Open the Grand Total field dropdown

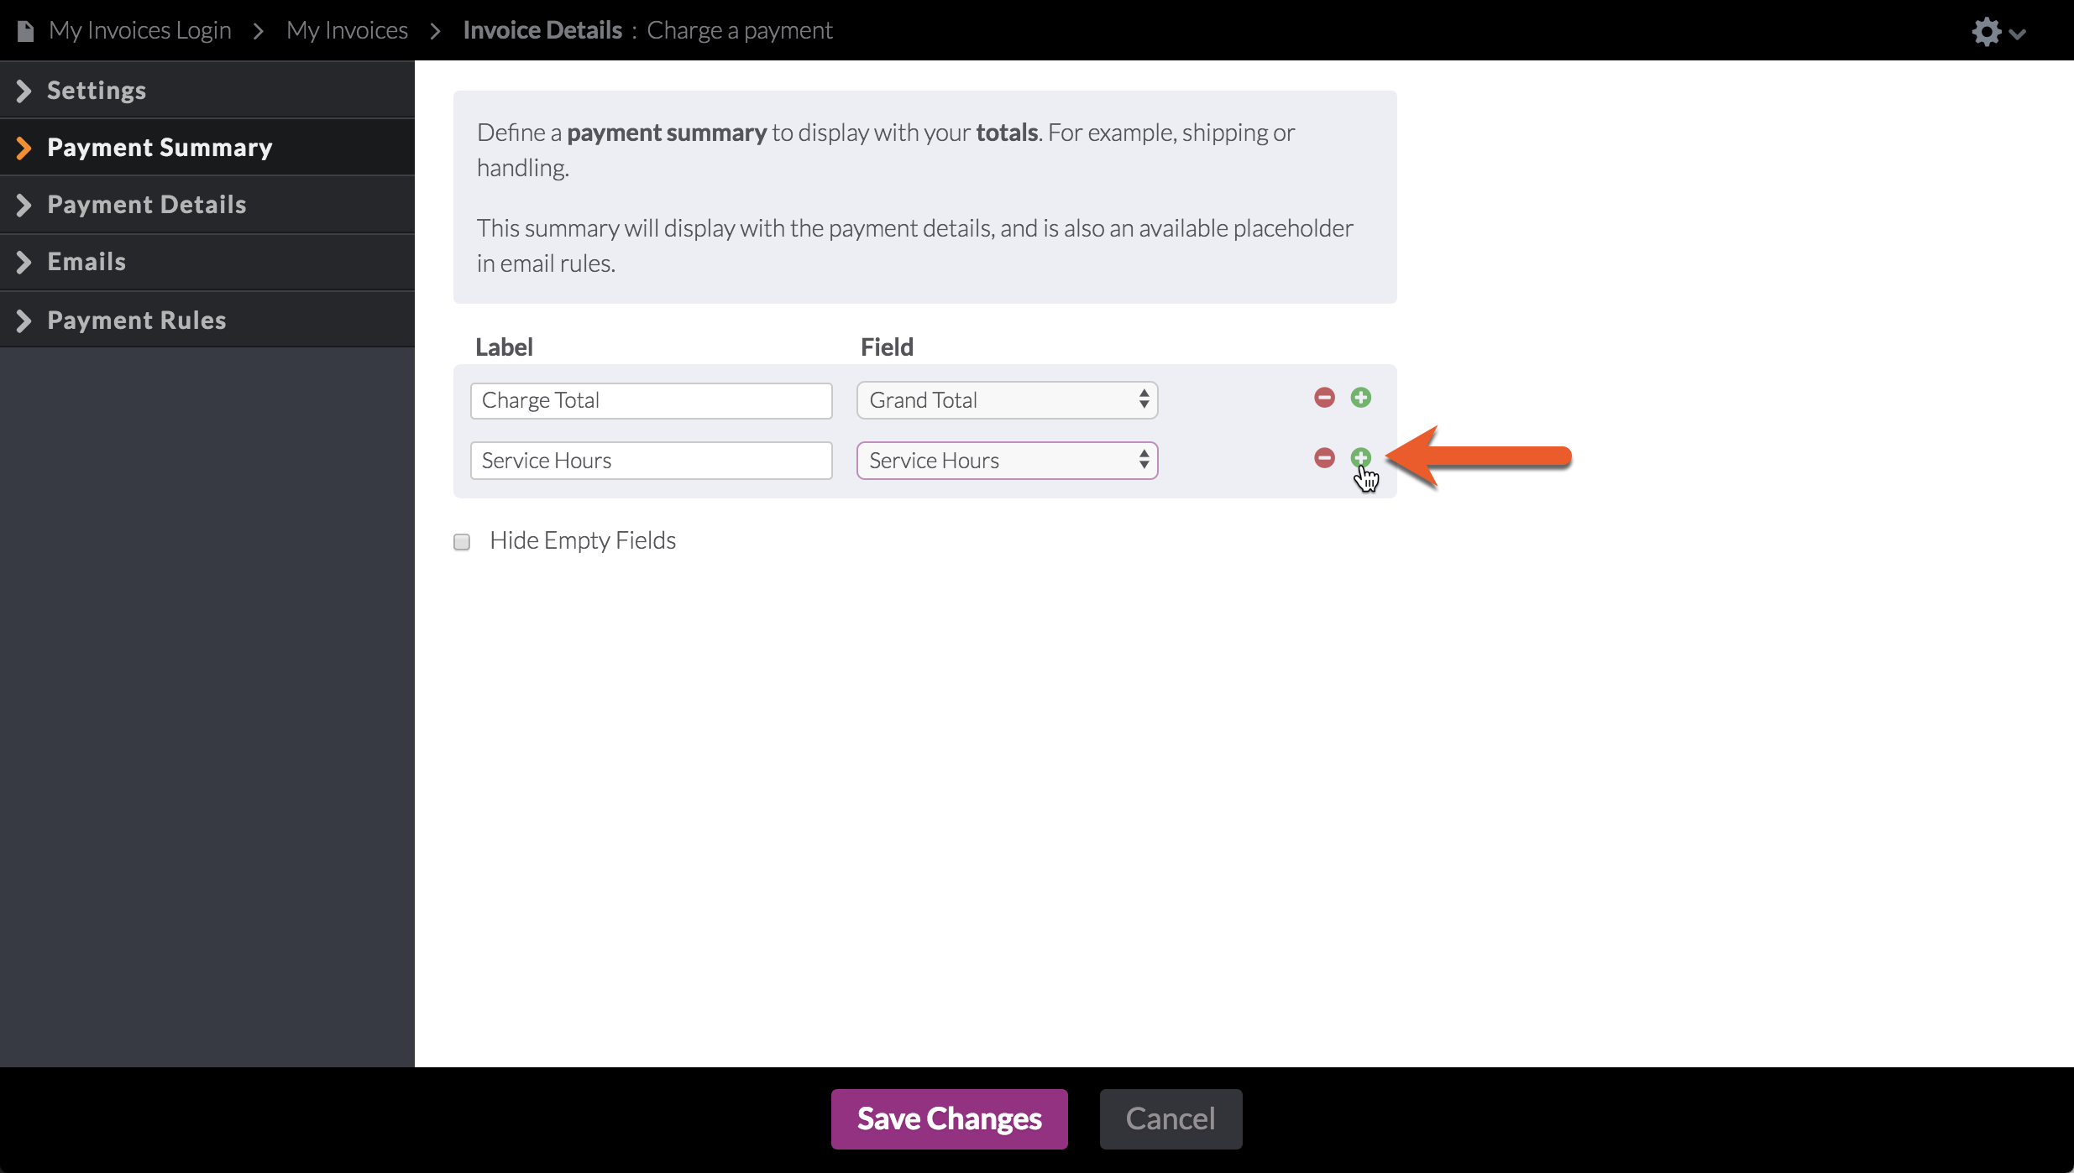point(1007,400)
